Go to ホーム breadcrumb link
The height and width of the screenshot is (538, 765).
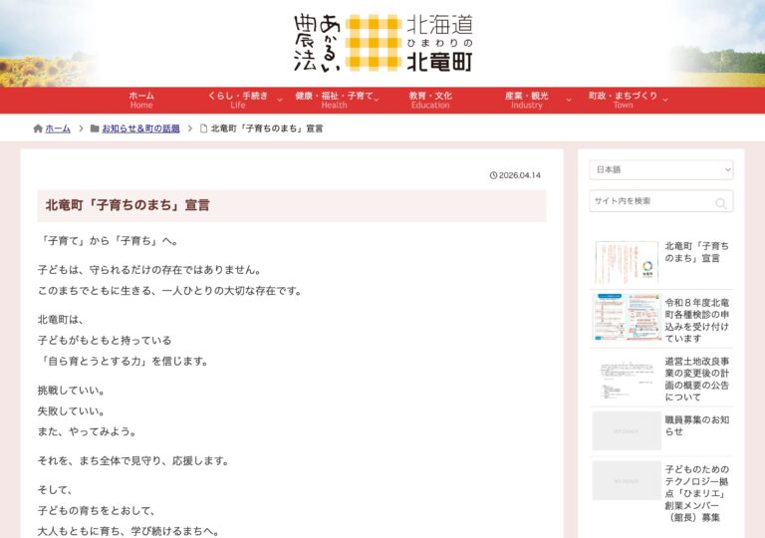coord(58,129)
